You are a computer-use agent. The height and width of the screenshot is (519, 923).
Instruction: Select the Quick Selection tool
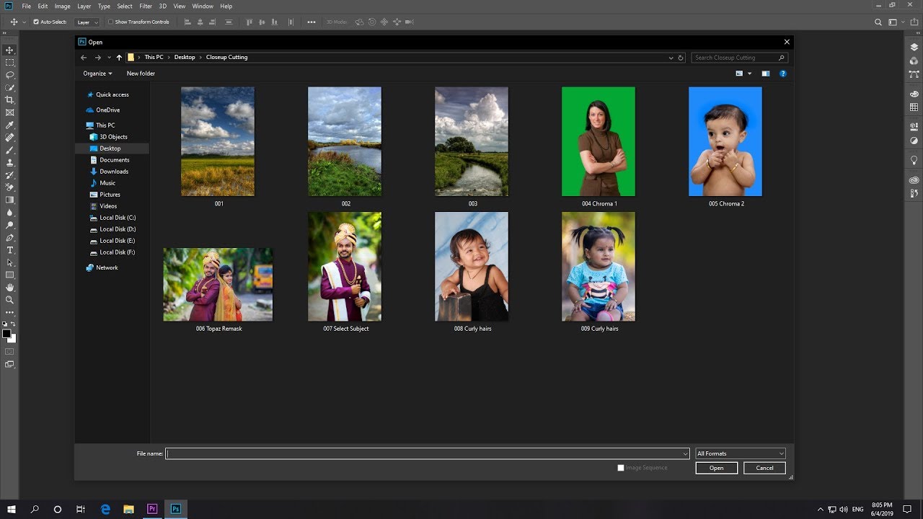coord(9,88)
